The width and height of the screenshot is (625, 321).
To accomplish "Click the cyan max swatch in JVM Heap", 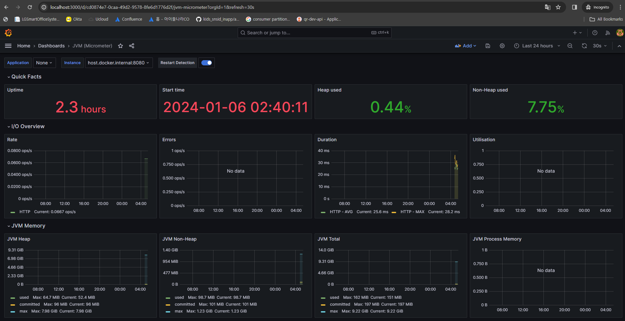I will coord(13,311).
